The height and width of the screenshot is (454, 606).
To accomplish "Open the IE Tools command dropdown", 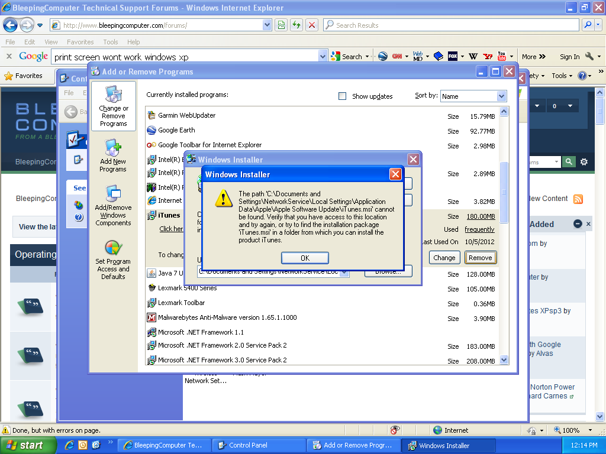I will click(562, 76).
